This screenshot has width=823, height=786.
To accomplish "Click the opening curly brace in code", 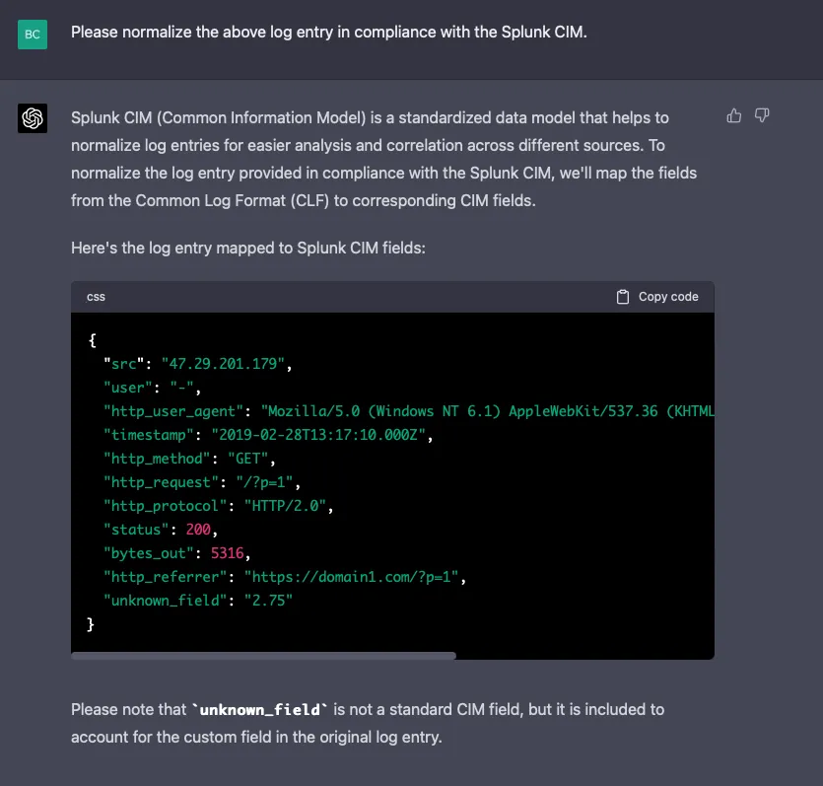I will point(92,340).
